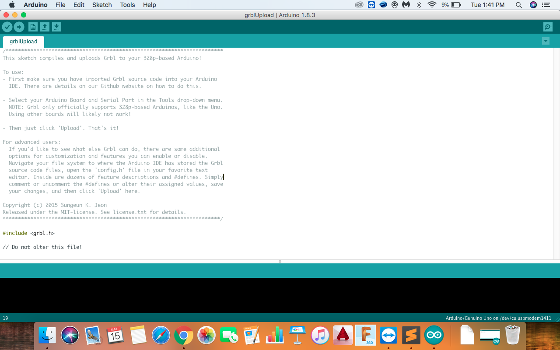The image size is (560, 350).
Task: Open Notification Center list icon
Action: tap(546, 5)
